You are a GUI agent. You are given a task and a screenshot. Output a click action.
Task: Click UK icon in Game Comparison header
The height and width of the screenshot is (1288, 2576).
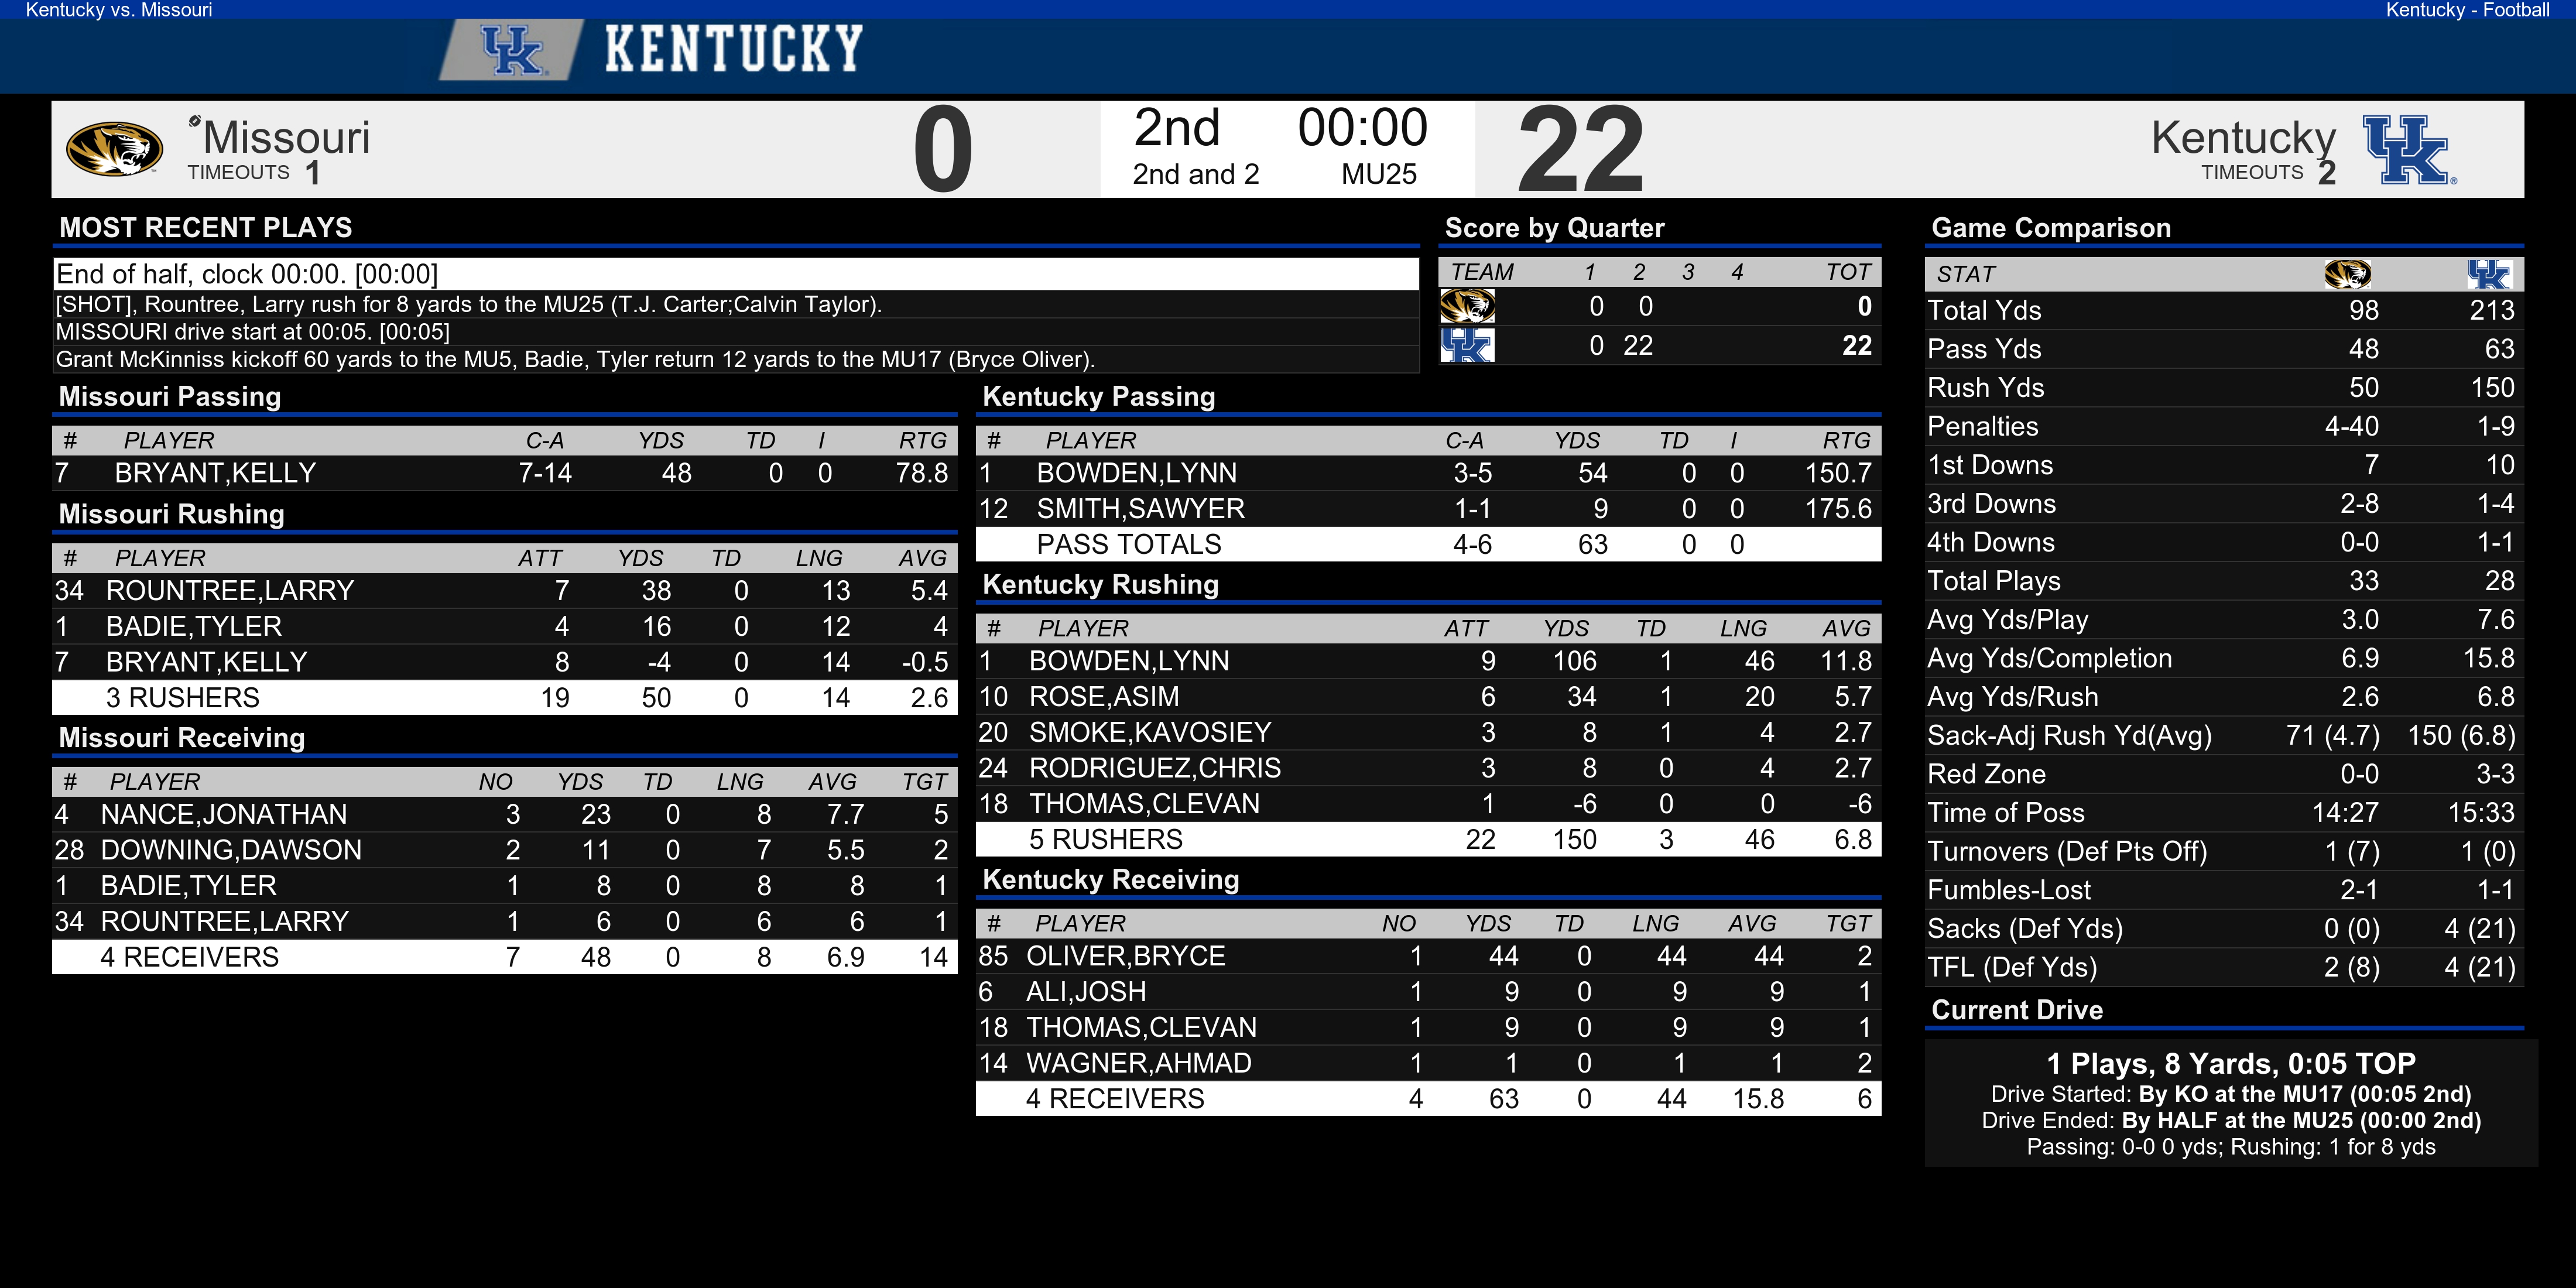tap(2488, 274)
